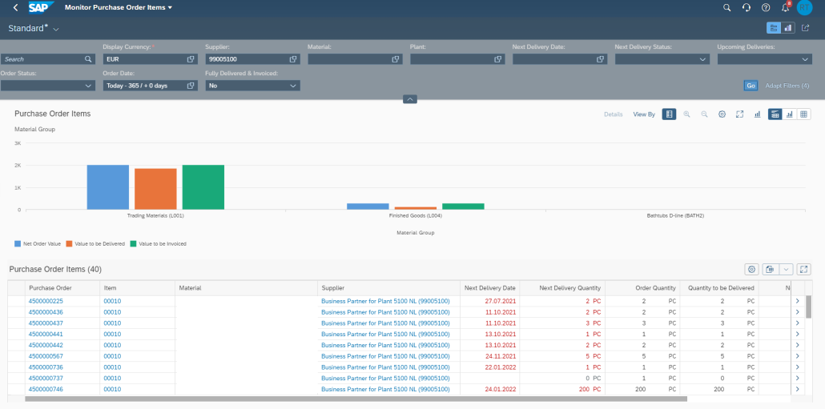
Task: Collapse the filter bar with chevron
Action: 410,98
